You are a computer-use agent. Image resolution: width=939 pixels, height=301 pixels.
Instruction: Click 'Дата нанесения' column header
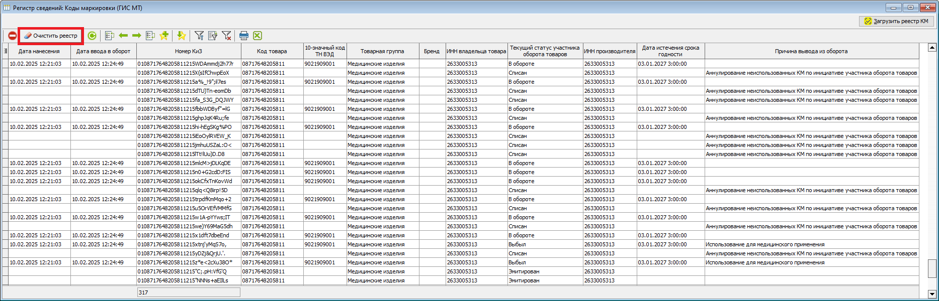click(39, 51)
